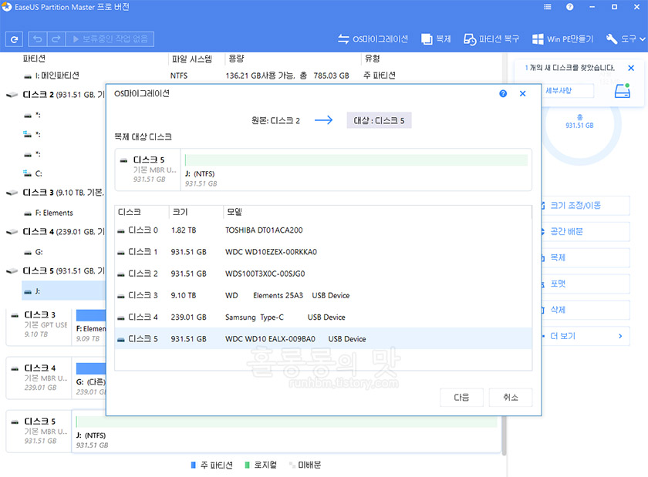Select F: Elements partition
The height and width of the screenshot is (477, 648).
pos(54,213)
